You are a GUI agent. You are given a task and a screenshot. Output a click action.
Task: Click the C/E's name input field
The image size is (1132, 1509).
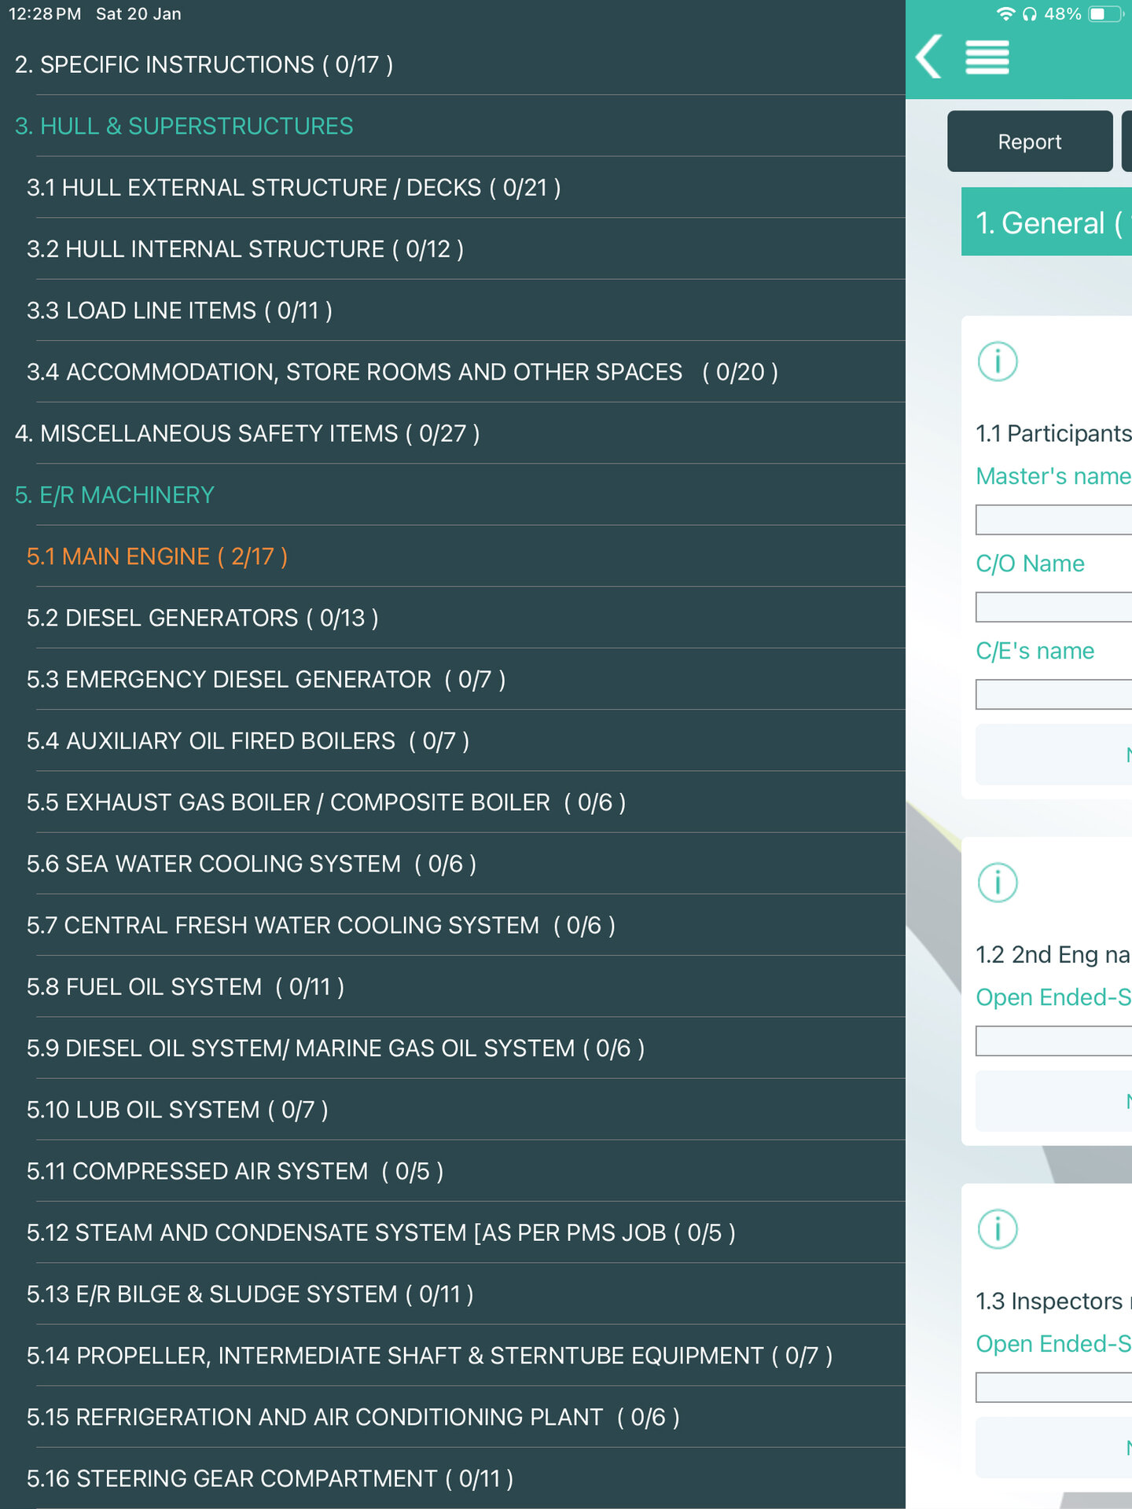point(1053,694)
